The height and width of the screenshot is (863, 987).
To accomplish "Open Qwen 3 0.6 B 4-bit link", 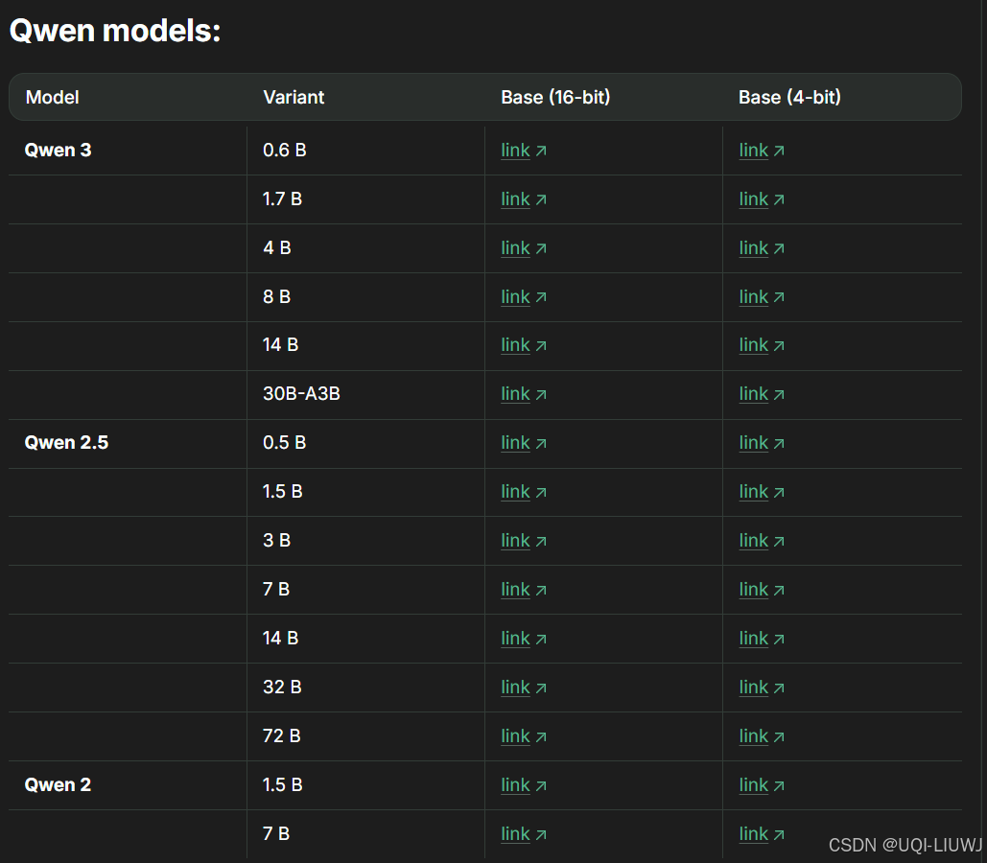I will [x=761, y=151].
